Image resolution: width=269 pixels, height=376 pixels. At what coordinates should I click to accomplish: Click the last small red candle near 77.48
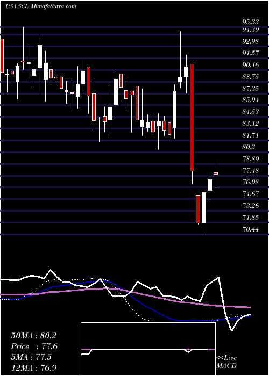pyautogui.click(x=216, y=173)
